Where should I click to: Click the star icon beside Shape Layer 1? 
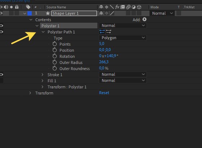(48, 13)
